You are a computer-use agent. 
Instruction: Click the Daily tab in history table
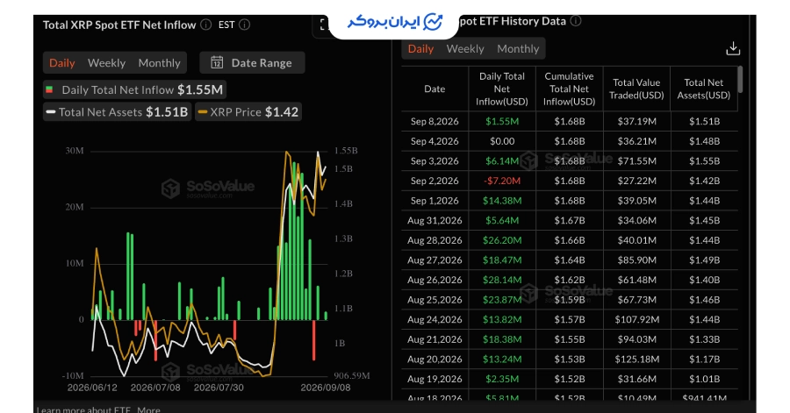420,49
